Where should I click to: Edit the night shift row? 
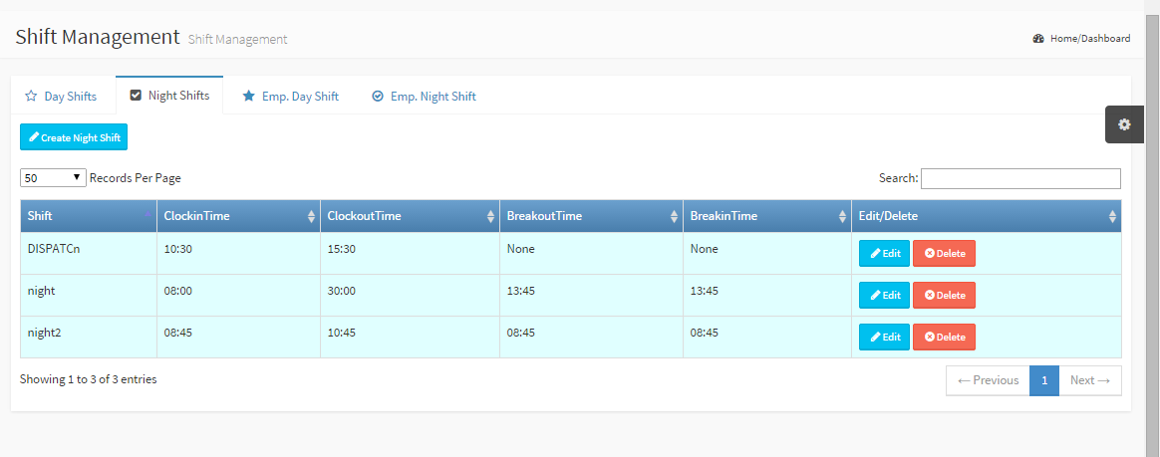click(x=884, y=296)
